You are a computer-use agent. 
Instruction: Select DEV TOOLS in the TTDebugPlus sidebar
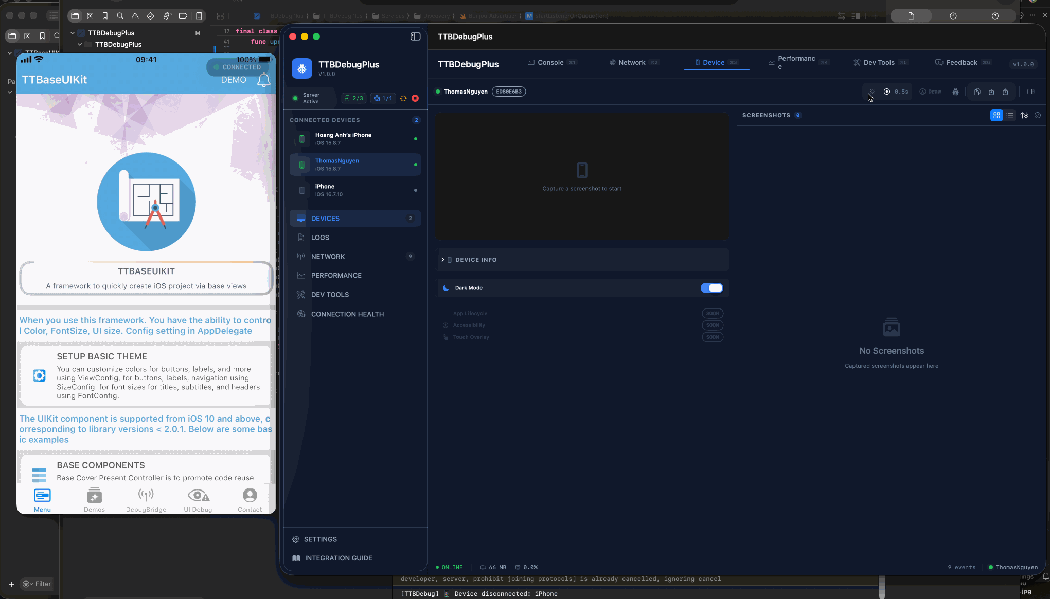[330, 294]
